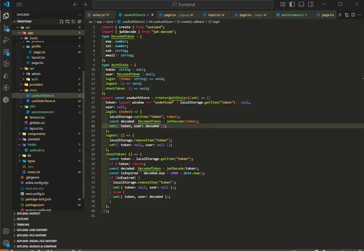This screenshot has height=251, width=364.
Task: Toggle the bottom panel visibility
Action: pos(301,4)
